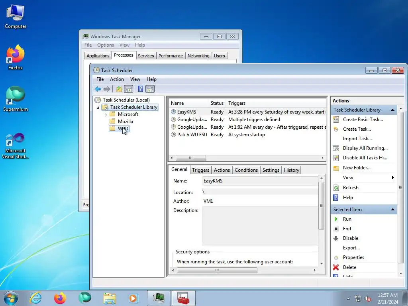This screenshot has height=306, width=408.
Task: Switch to the History tab
Action: click(291, 170)
